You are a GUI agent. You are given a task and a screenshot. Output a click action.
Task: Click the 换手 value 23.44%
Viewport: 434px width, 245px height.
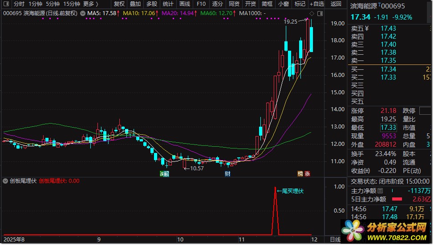385,154
